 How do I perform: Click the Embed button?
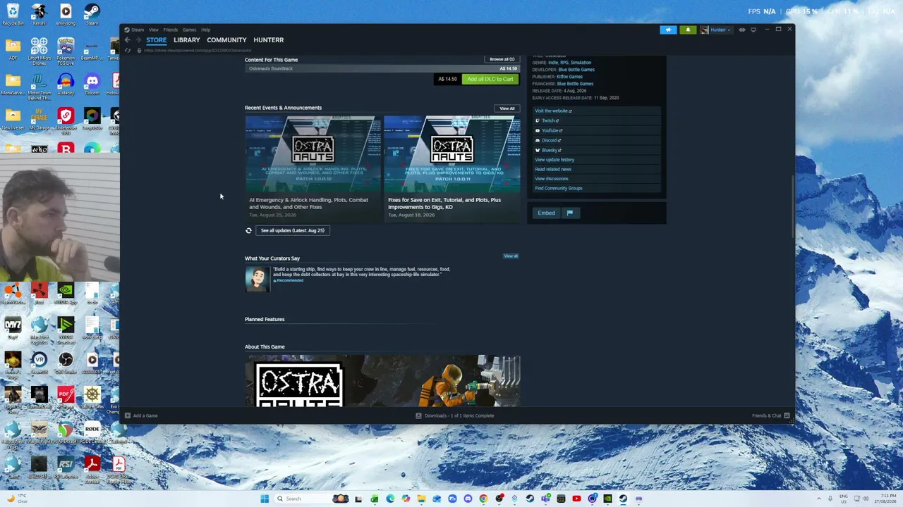point(546,213)
